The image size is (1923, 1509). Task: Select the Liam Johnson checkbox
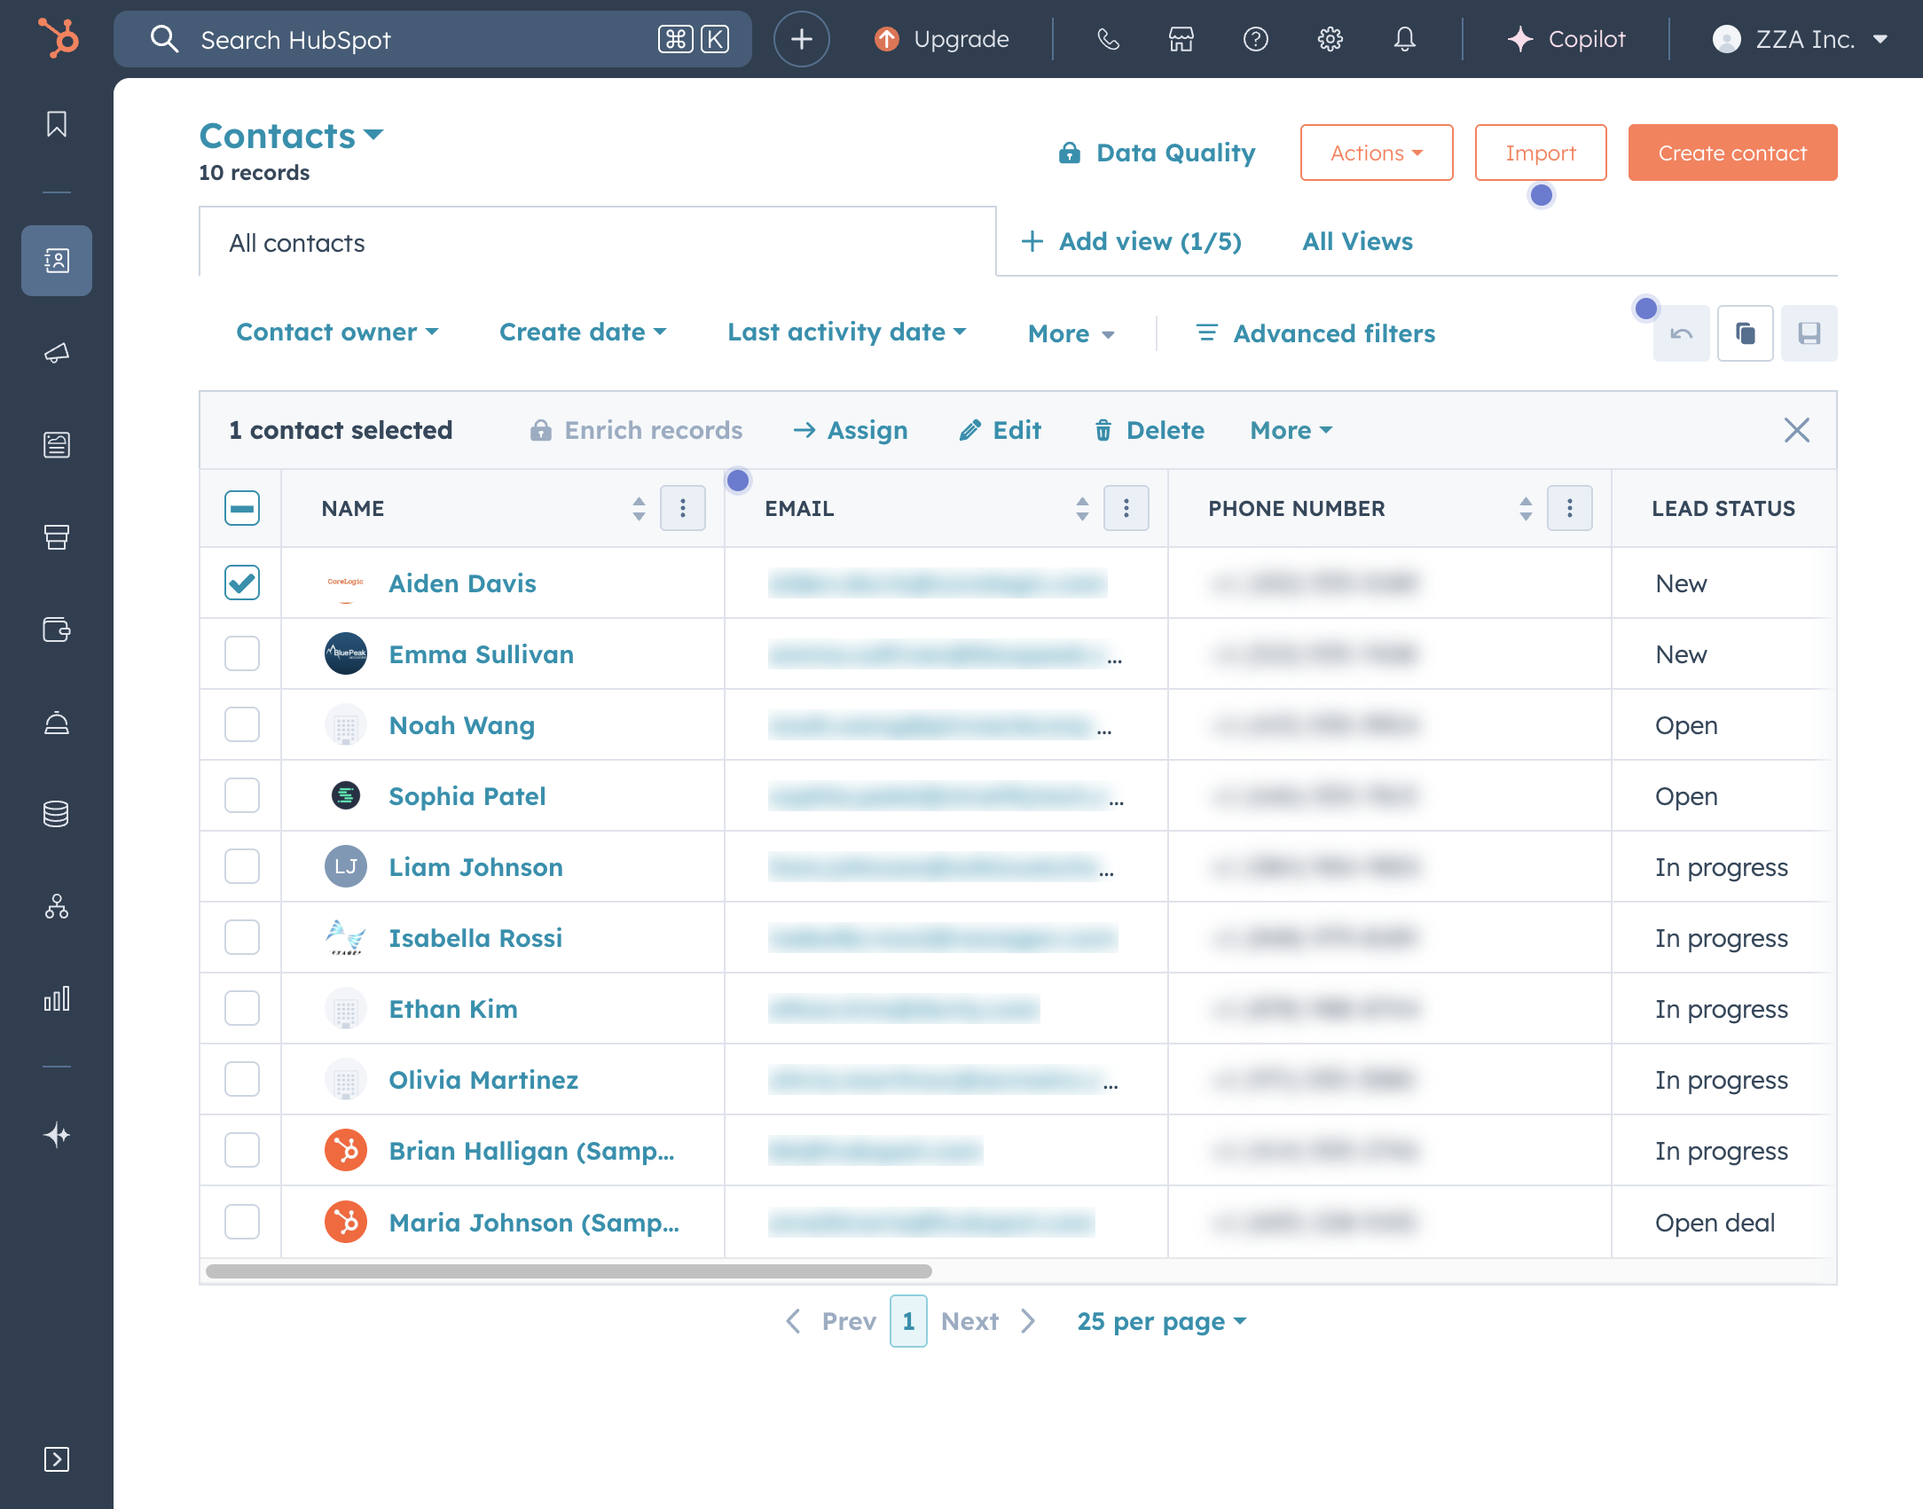click(242, 866)
